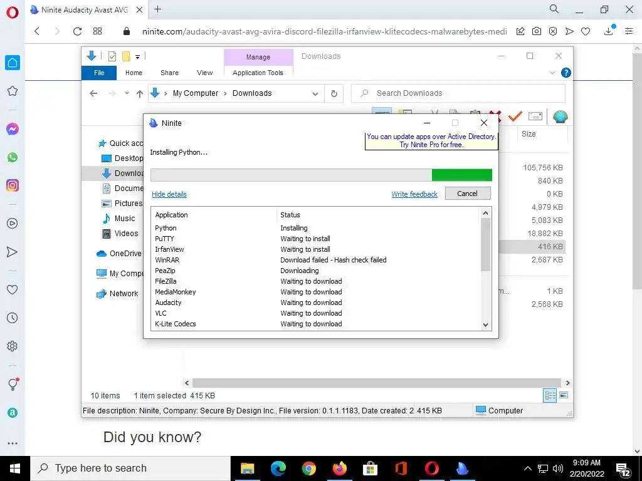Click the lightbulb tips icon in sidebar
Screen dimensions: 642x481
[13, 384]
